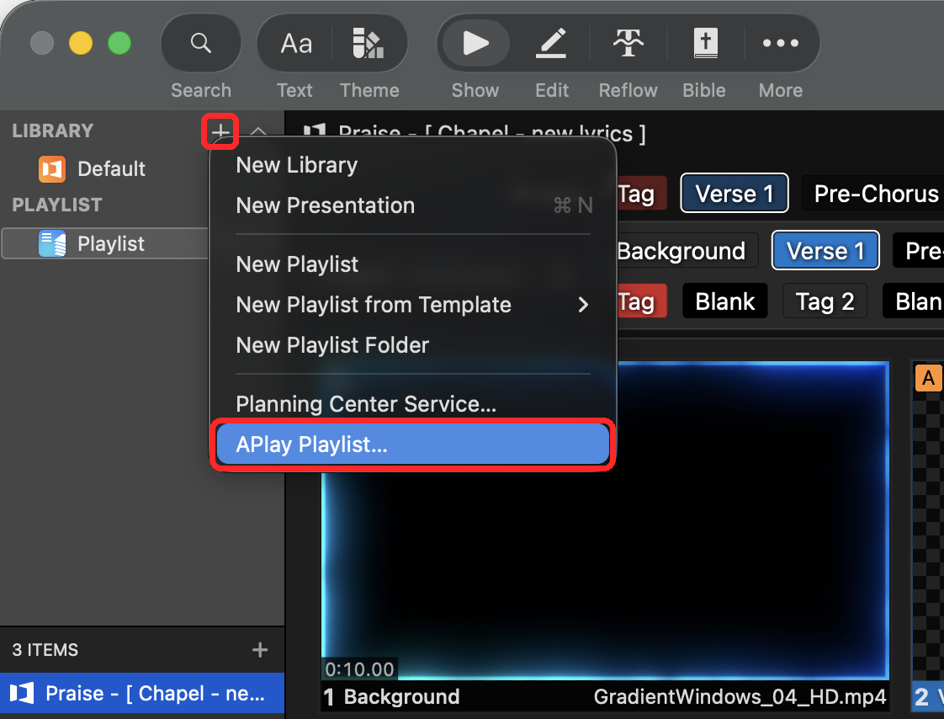
Task: Click the outlined Verse 1 group label
Action: coord(735,194)
